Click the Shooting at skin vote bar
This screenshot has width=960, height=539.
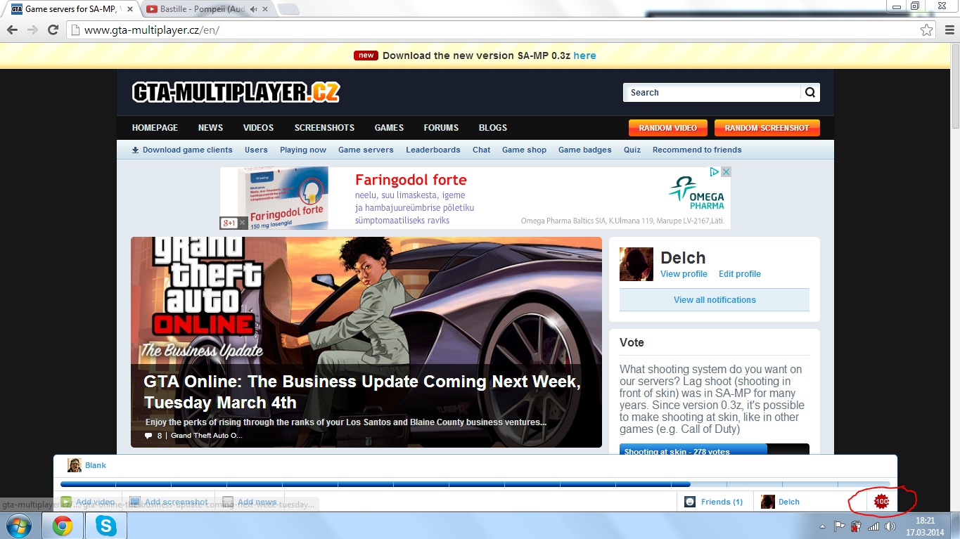pyautogui.click(x=715, y=450)
